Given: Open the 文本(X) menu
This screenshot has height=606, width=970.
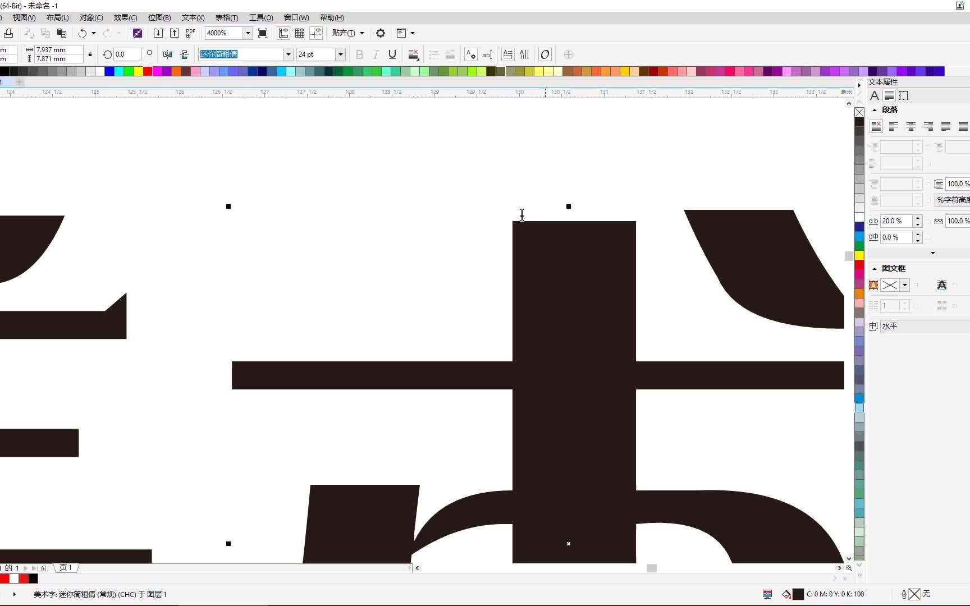Looking at the screenshot, I should pos(193,17).
